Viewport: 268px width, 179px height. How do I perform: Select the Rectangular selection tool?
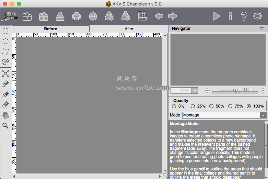5,31
